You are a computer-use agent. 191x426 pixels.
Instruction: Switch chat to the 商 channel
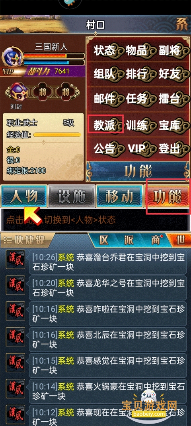pos(156,240)
